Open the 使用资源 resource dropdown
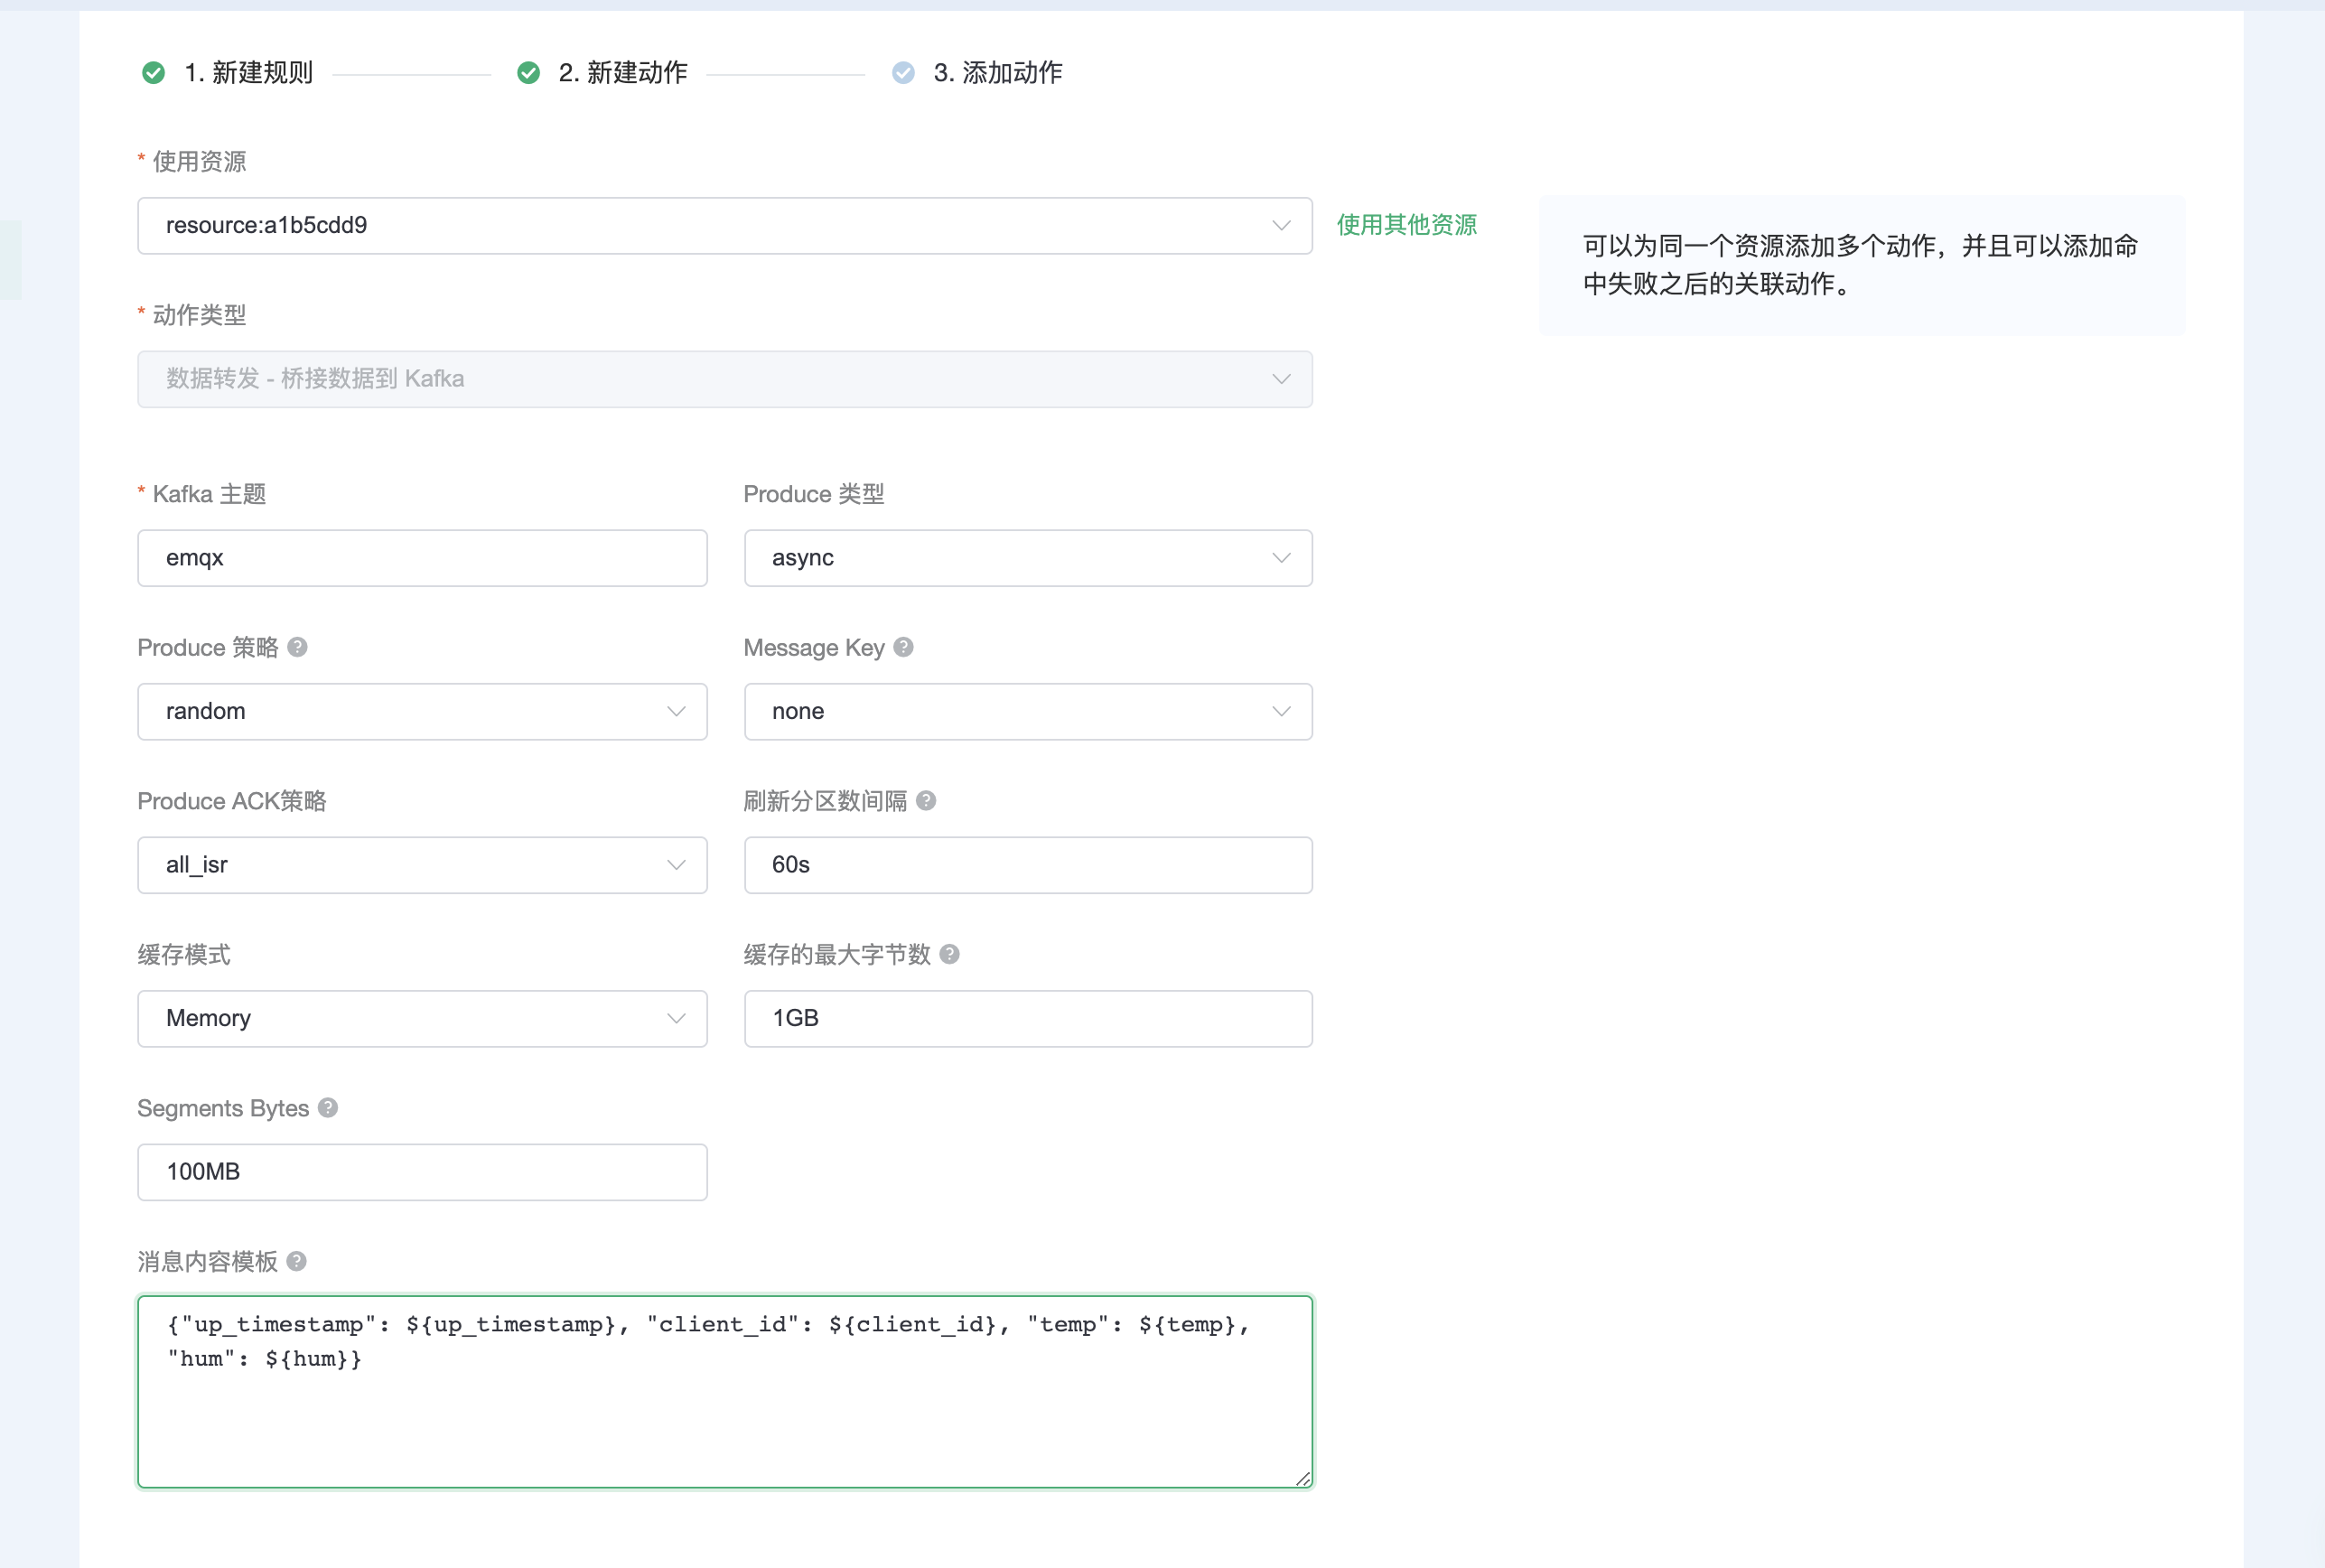 coord(724,226)
